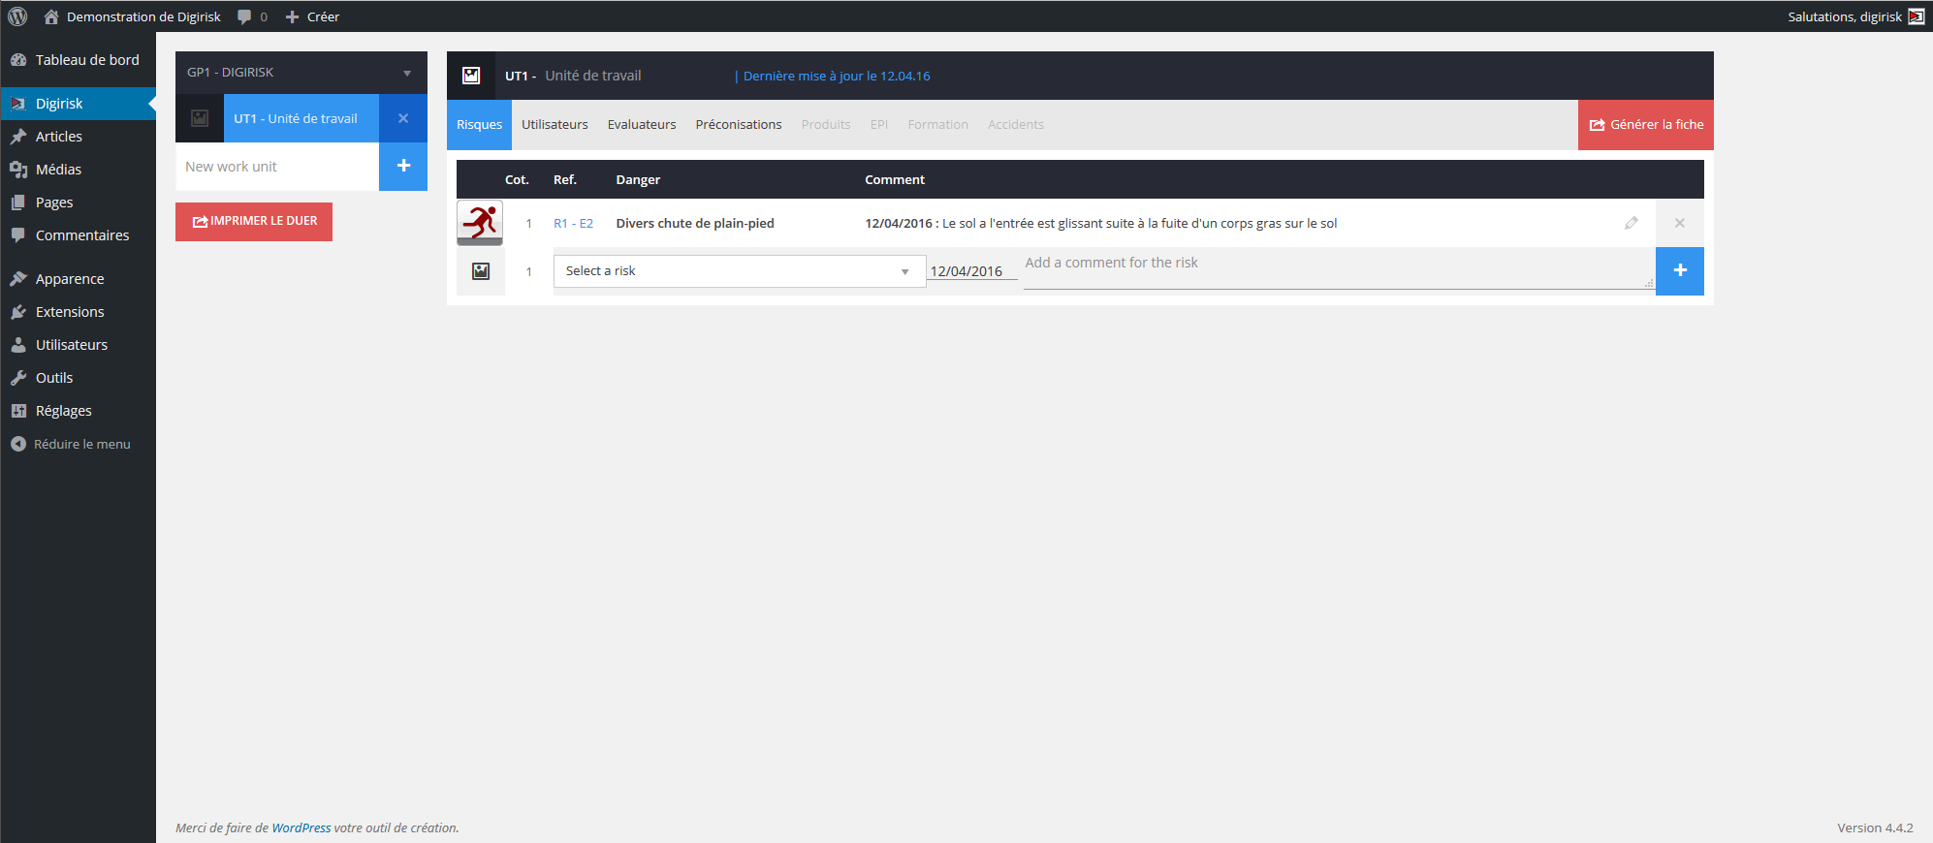Screen dimensions: 1933x843
Task: Open Utilisateurs in the sidebar menu
Action: pos(78,345)
